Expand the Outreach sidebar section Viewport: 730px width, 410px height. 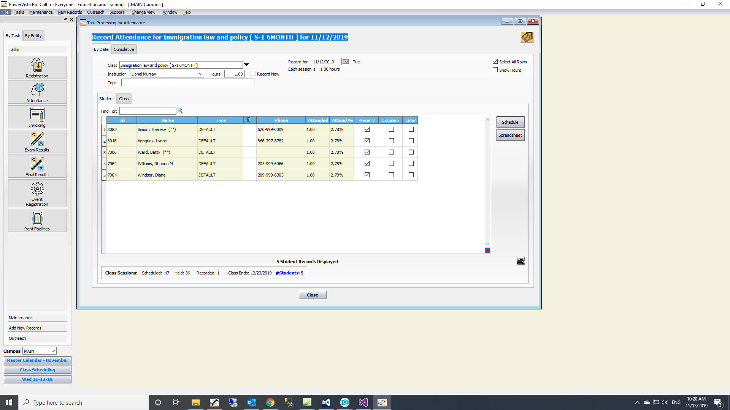pyautogui.click(x=37, y=338)
